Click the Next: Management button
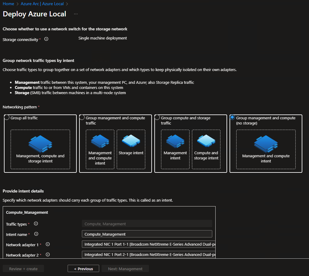The image size is (309, 276). (125, 269)
